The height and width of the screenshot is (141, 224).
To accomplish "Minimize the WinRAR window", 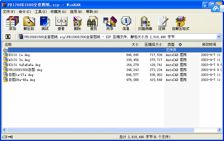I will [205, 5].
